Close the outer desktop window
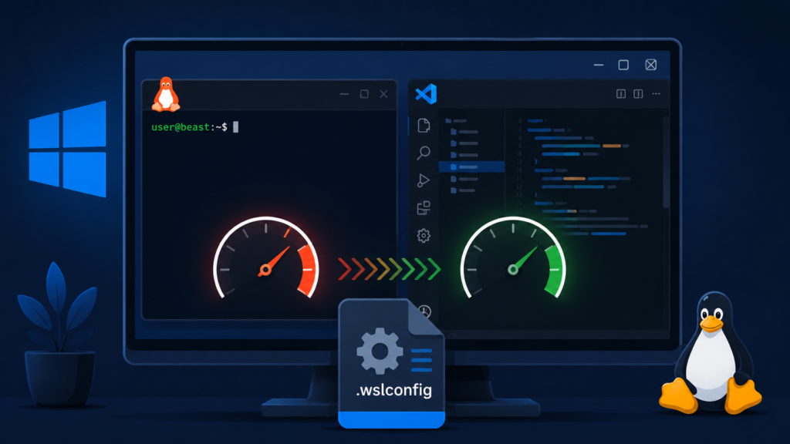The width and height of the screenshot is (790, 444). pos(651,65)
